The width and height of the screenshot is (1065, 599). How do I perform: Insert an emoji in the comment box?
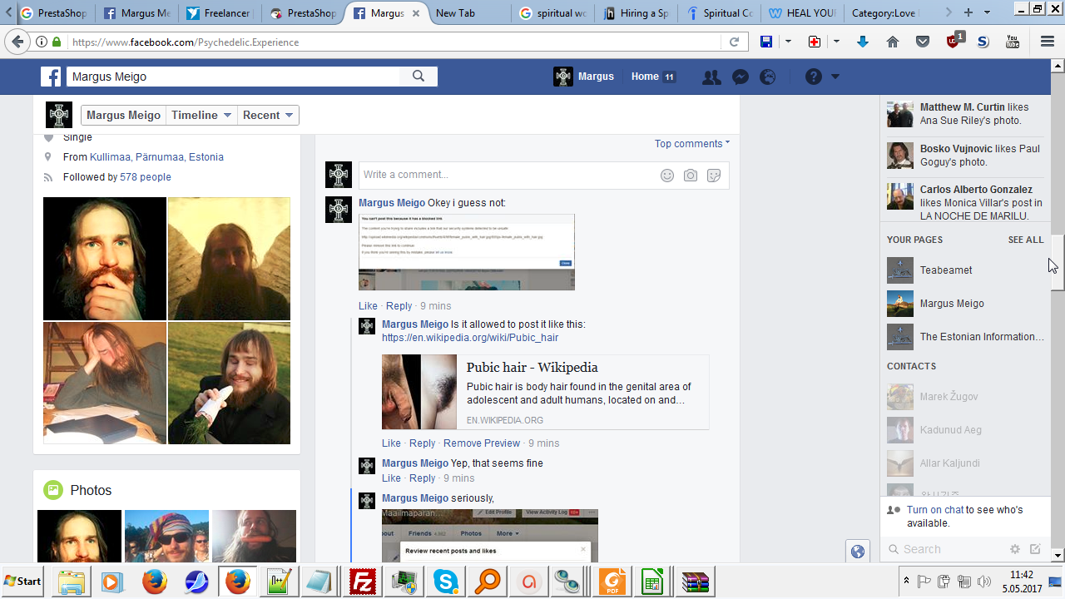667,175
